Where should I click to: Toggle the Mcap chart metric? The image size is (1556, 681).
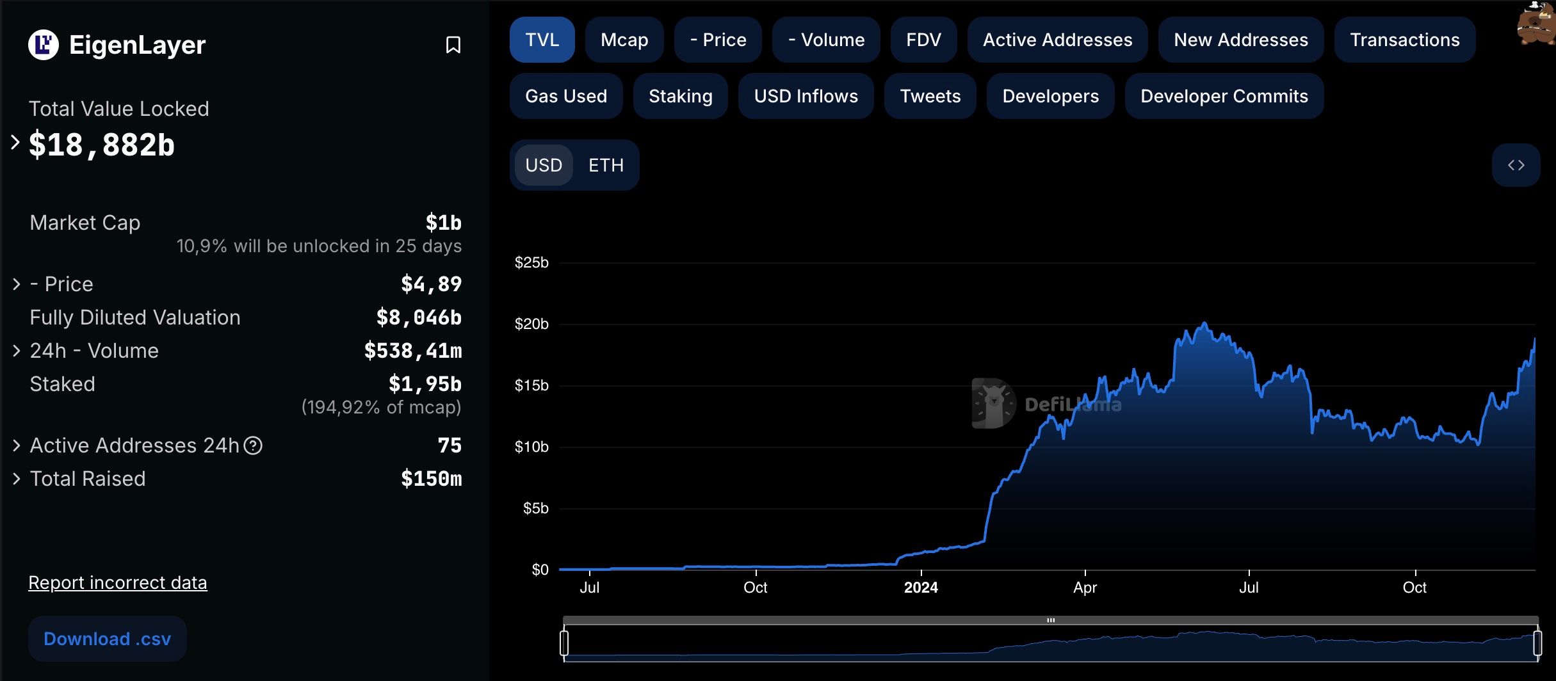(624, 40)
